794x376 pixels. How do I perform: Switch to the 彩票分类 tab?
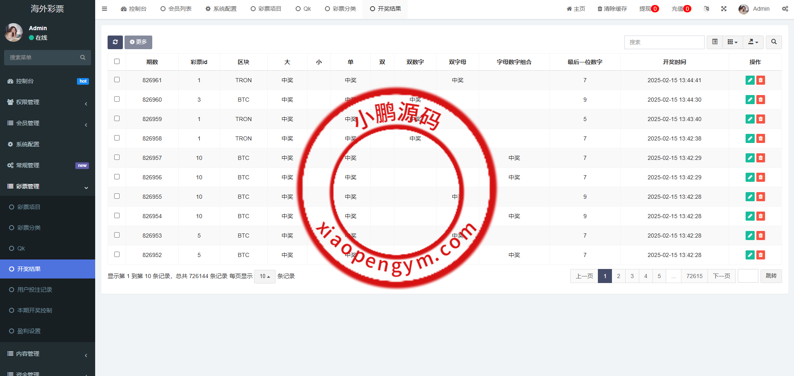[341, 9]
